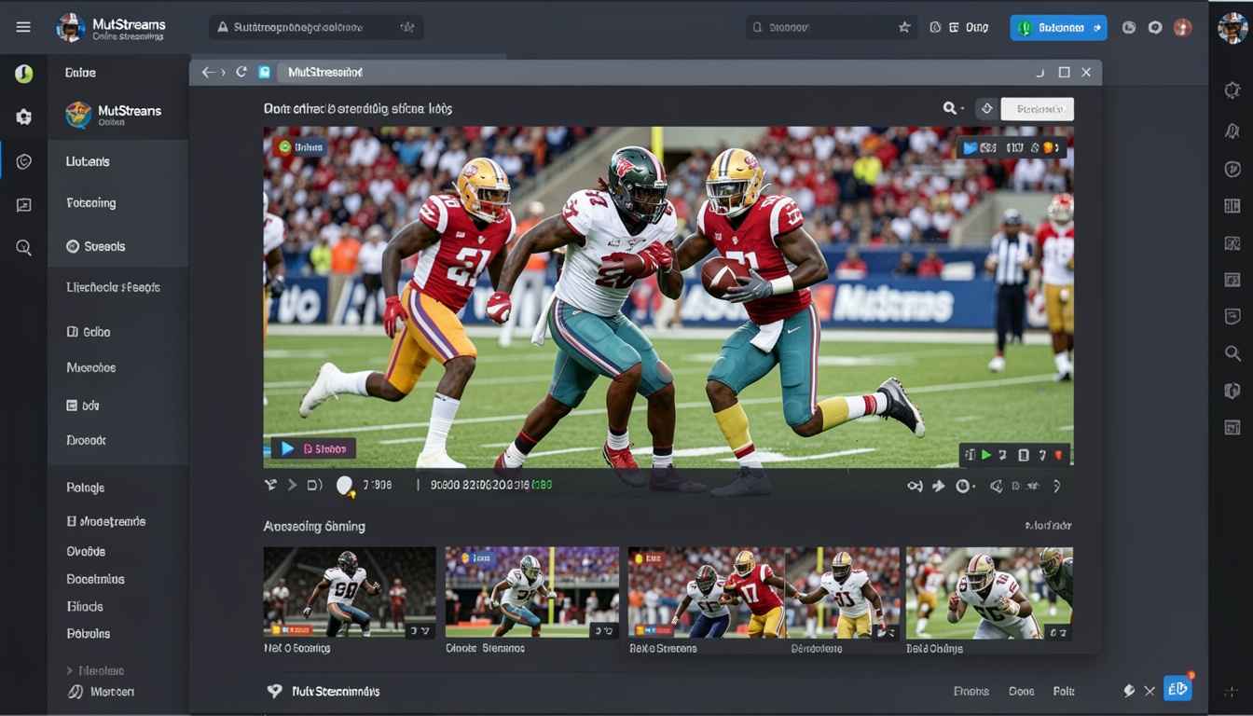Click the white progress knob in player bar
Screen dimensions: 1253x716
tap(345, 485)
